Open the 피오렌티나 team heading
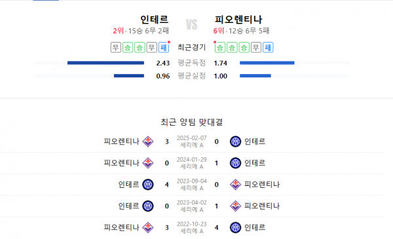393x239 pixels. coord(238,20)
